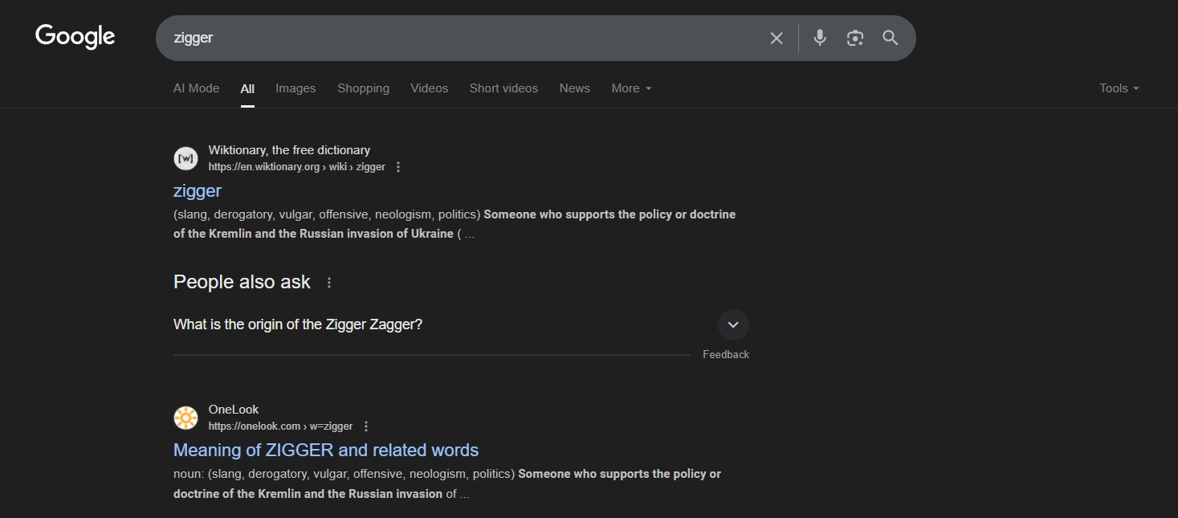Image resolution: width=1178 pixels, height=518 pixels.
Task: Switch to the AI Mode tab
Action: [x=196, y=88]
